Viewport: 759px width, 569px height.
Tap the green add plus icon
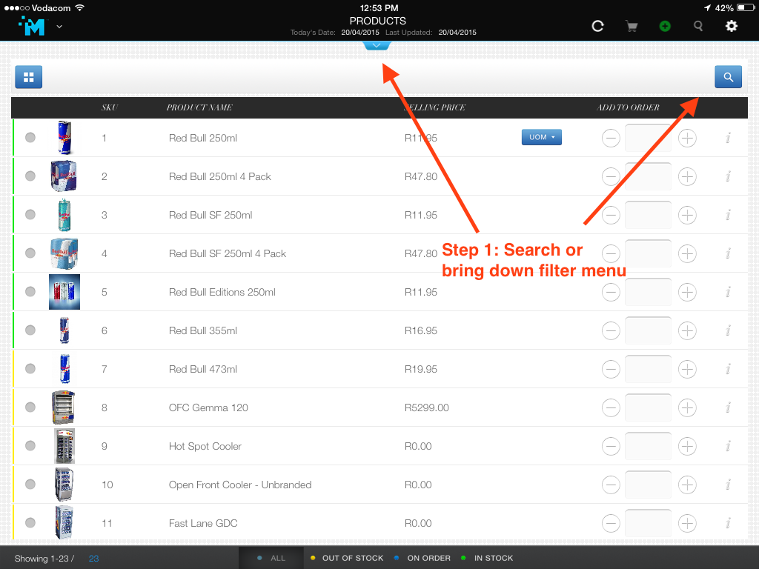(665, 26)
